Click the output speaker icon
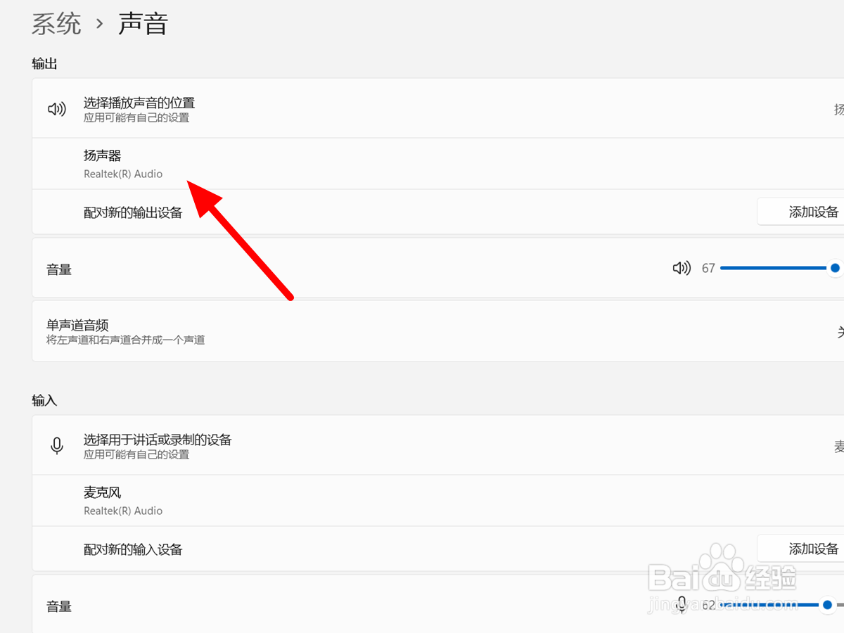This screenshot has height=633, width=844. pos(56,109)
